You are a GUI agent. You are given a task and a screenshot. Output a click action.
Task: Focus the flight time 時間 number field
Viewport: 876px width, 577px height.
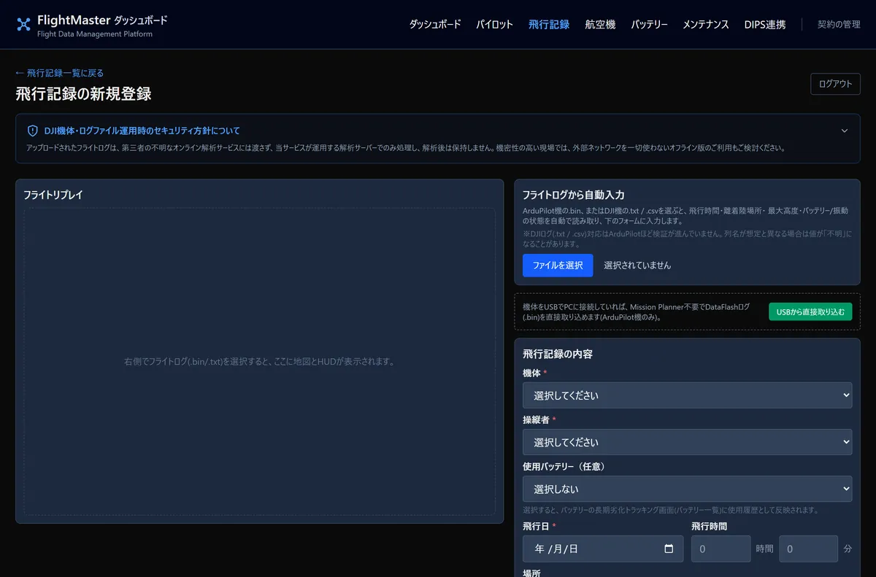721,549
